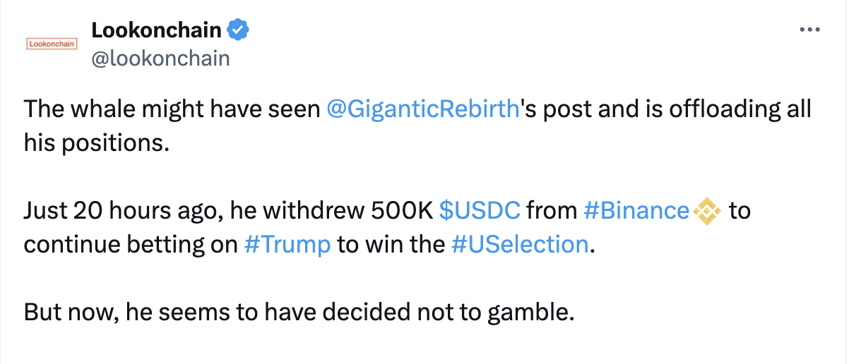View the #USelection hashtag
Viewport: 849px width, 364px height.
[x=519, y=245]
